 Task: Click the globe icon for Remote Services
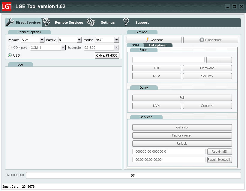(x=46, y=22)
